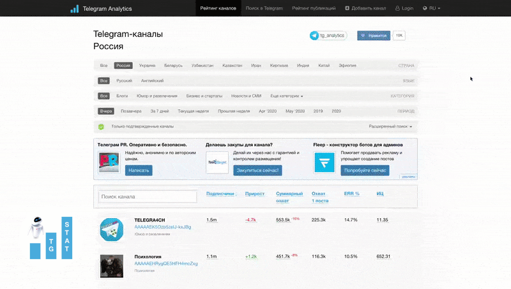The height and width of the screenshot is (289, 511).
Task: Click the Психология channel avatar
Action: tap(112, 266)
